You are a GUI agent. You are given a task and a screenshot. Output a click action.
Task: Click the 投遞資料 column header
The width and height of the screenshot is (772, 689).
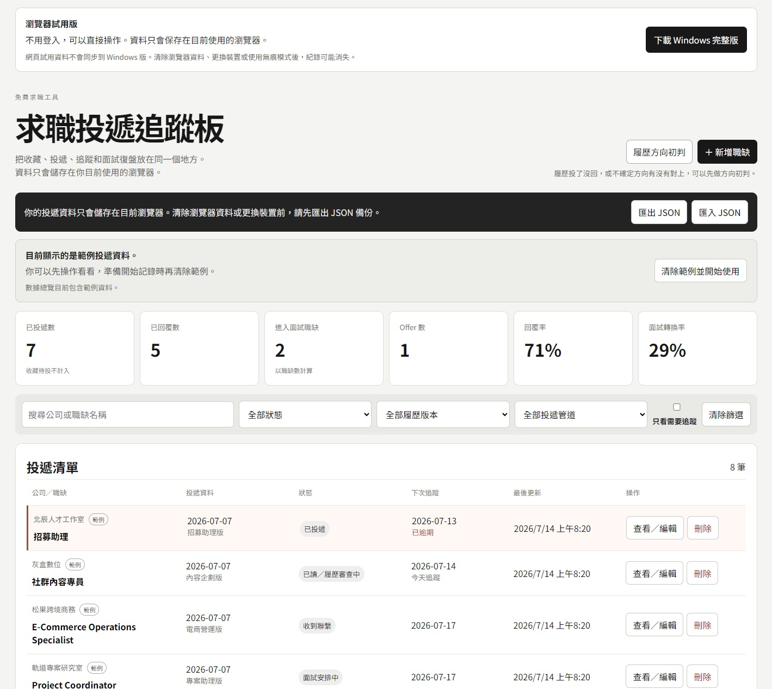(x=200, y=493)
